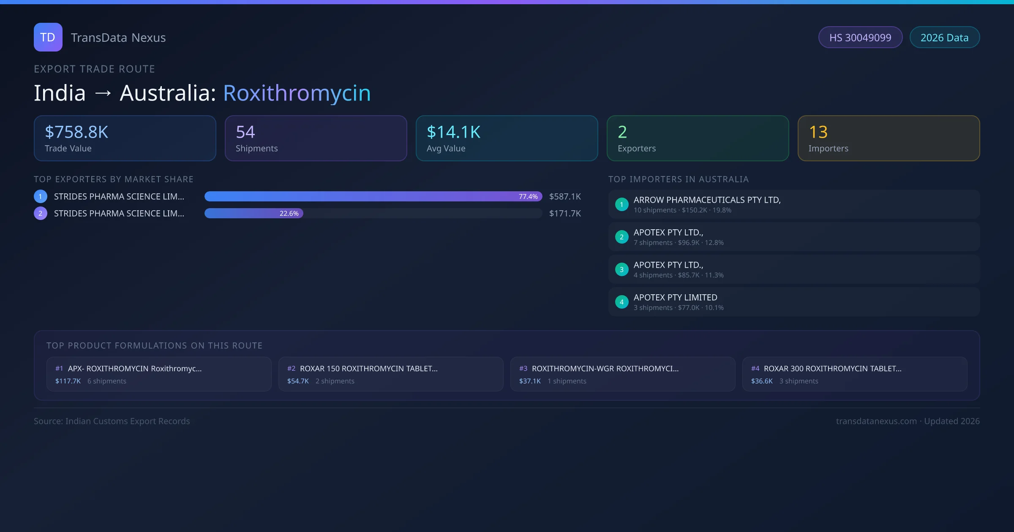1014x532 pixels.
Task: Click exporter rank 1 blue badge
Action: [x=41, y=196]
